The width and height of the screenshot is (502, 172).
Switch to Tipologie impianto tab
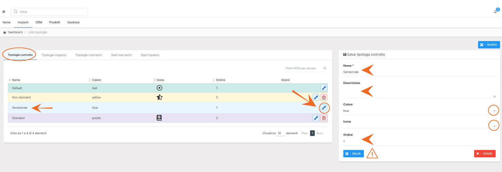(x=54, y=55)
